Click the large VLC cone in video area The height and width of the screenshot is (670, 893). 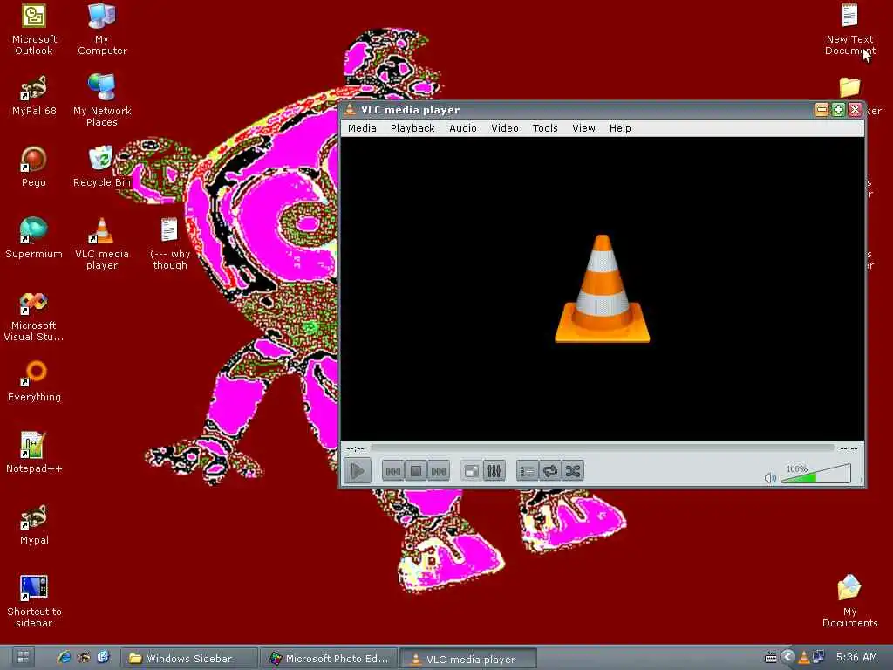point(602,289)
